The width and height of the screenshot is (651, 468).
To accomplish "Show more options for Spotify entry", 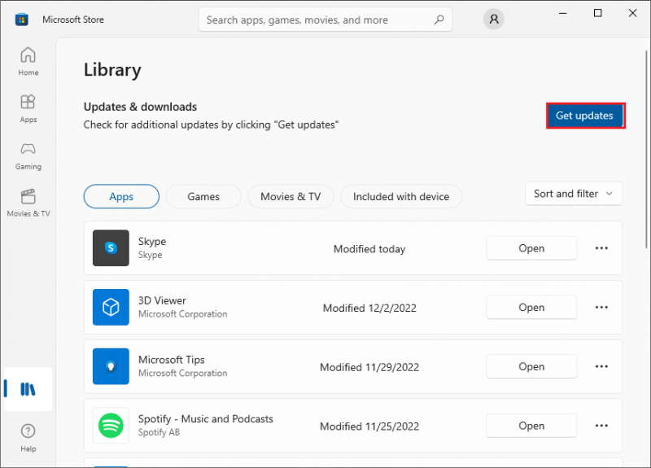I will click(x=601, y=426).
